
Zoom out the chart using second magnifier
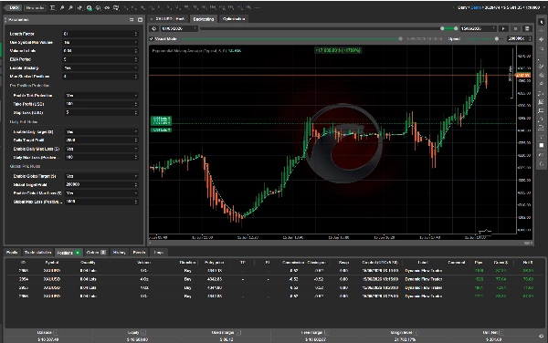pos(70,7)
